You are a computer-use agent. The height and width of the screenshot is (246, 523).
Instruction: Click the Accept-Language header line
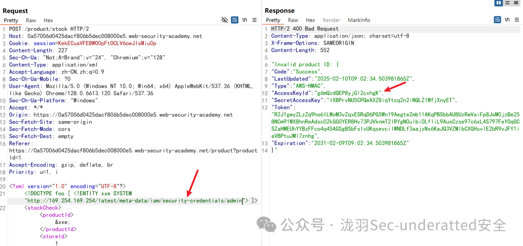coord(56,72)
